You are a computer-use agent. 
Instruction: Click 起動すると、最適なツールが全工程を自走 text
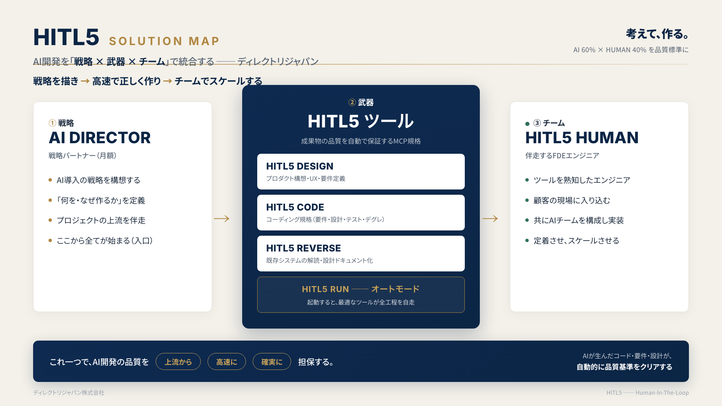click(x=361, y=302)
